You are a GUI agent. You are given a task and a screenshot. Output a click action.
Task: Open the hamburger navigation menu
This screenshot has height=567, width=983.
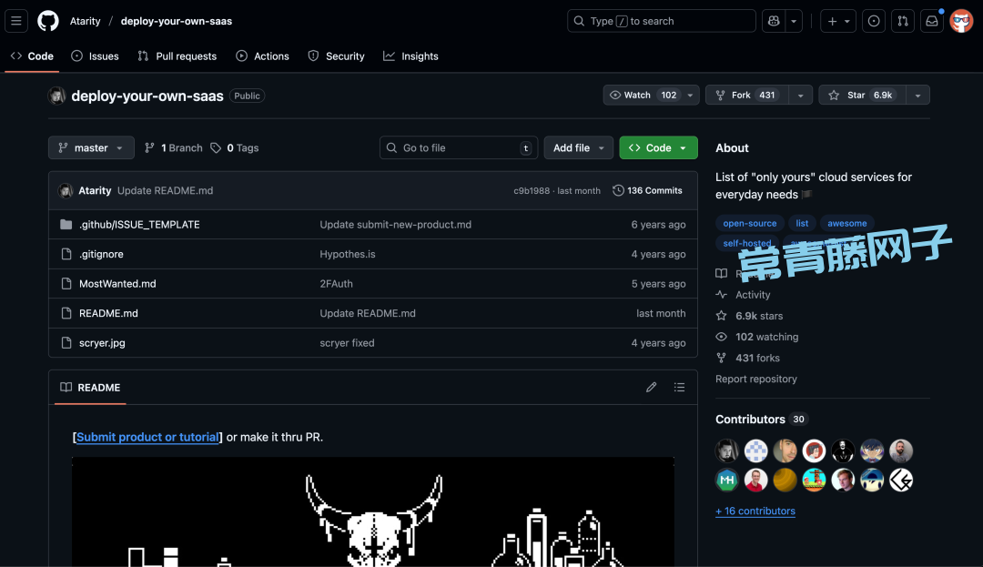17,21
